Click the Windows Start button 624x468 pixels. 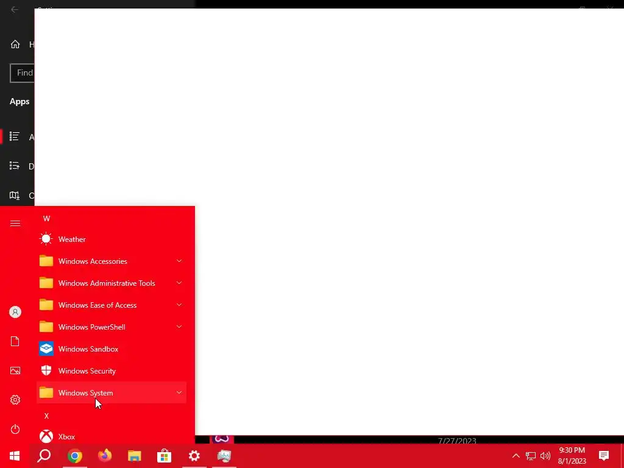pyautogui.click(x=15, y=456)
